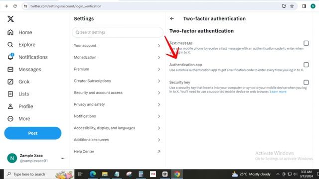Expand Notifications settings chevron
The height and width of the screenshot is (179, 319).
tap(159, 116)
